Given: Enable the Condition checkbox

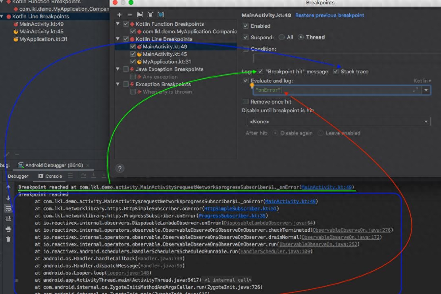Looking at the screenshot, I should [x=246, y=49].
